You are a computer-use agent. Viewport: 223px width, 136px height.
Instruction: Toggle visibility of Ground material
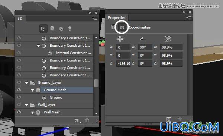tap(19, 97)
